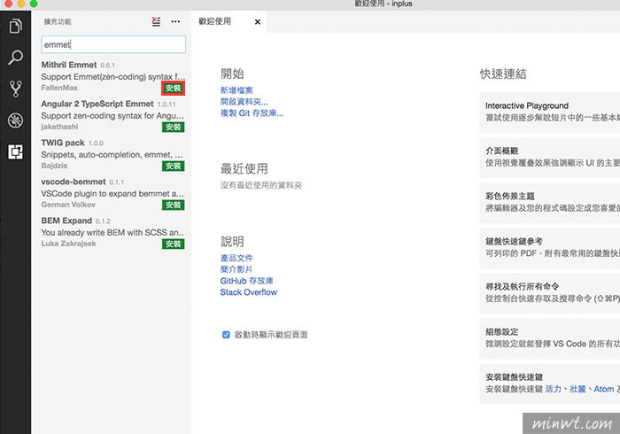Screen dimensions: 620x434
Task: Open the 鍵盤快速鍵參考 quick link
Action: (x=550, y=248)
